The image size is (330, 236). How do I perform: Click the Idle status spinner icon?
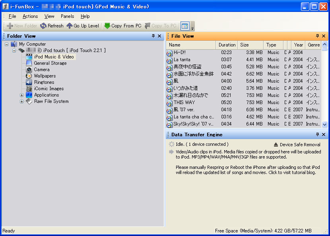(x=171, y=144)
